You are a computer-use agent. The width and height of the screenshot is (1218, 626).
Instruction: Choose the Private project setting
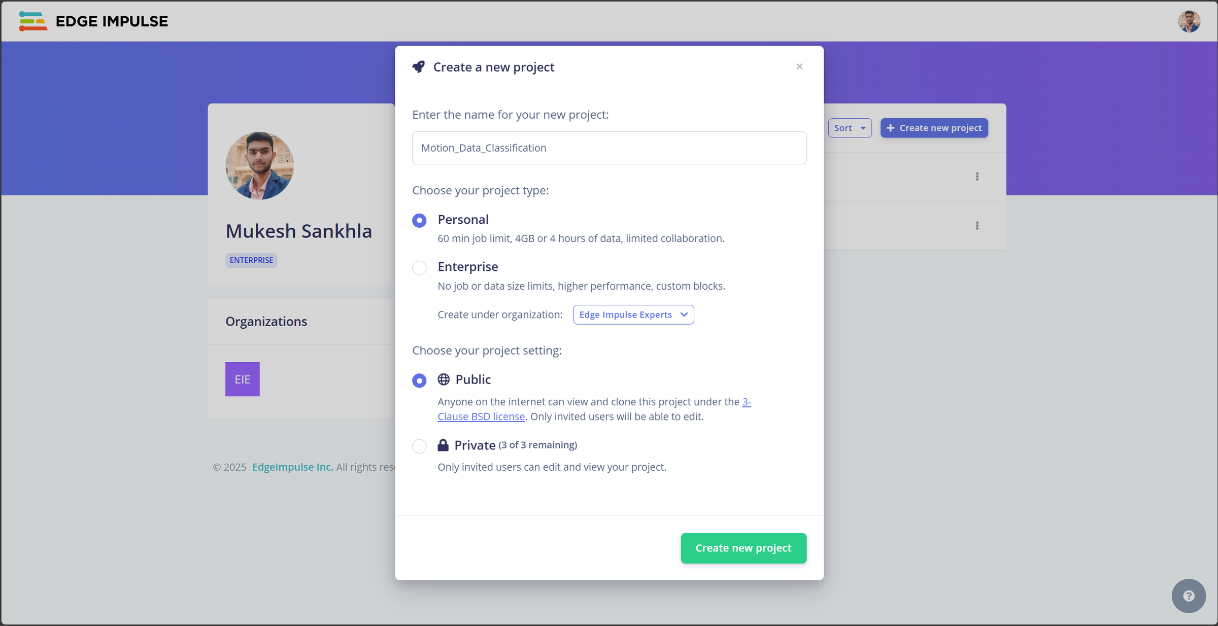pyautogui.click(x=419, y=446)
